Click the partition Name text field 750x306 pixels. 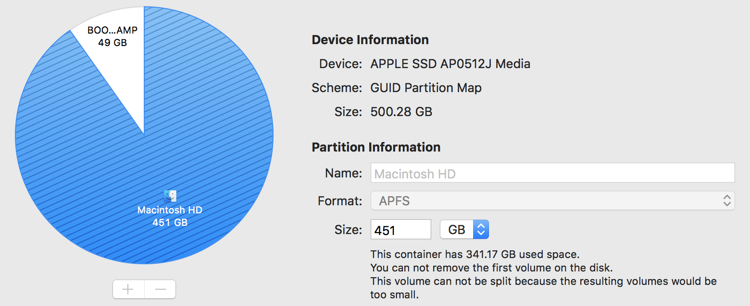pyautogui.click(x=552, y=173)
